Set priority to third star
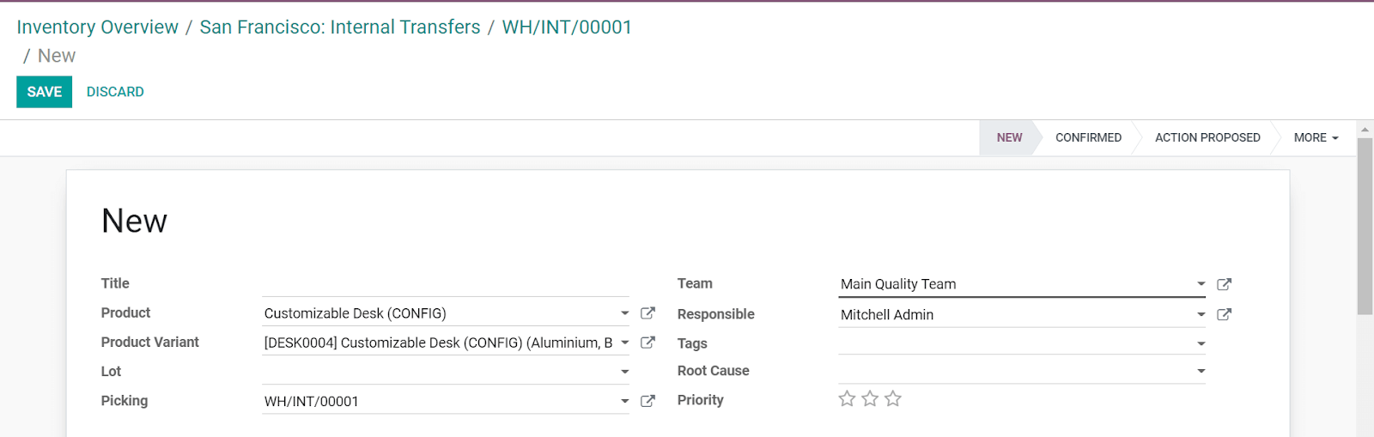Viewport: 1374px width, 437px height. pyautogui.click(x=893, y=398)
